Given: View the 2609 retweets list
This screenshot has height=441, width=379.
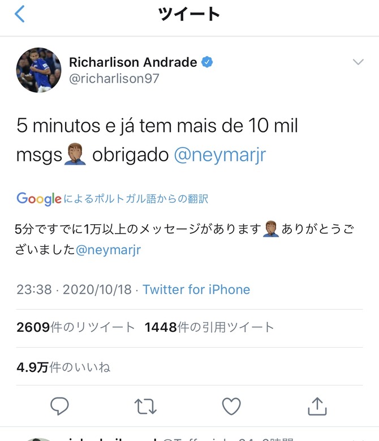Looking at the screenshot, I should click(76, 327).
